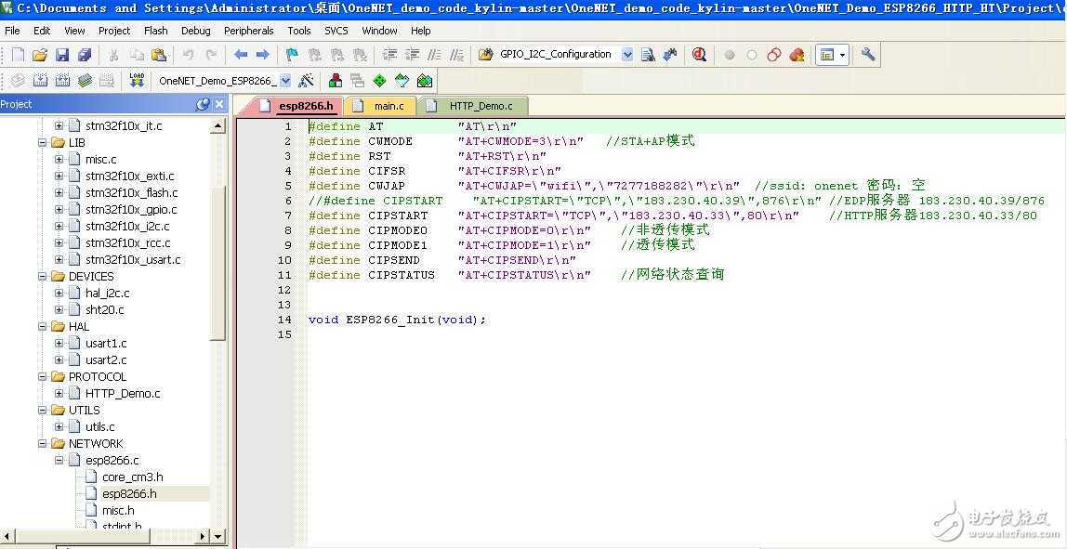
Task: Download to flash with LOAD icon
Action: click(x=137, y=81)
